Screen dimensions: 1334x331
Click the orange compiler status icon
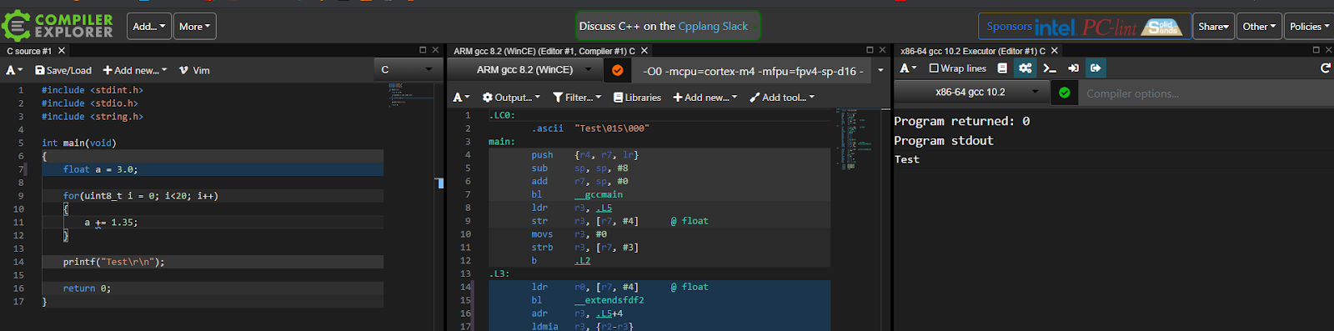(x=618, y=70)
